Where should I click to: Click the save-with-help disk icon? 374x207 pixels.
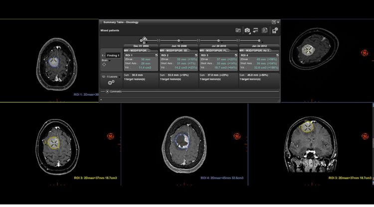275,30
